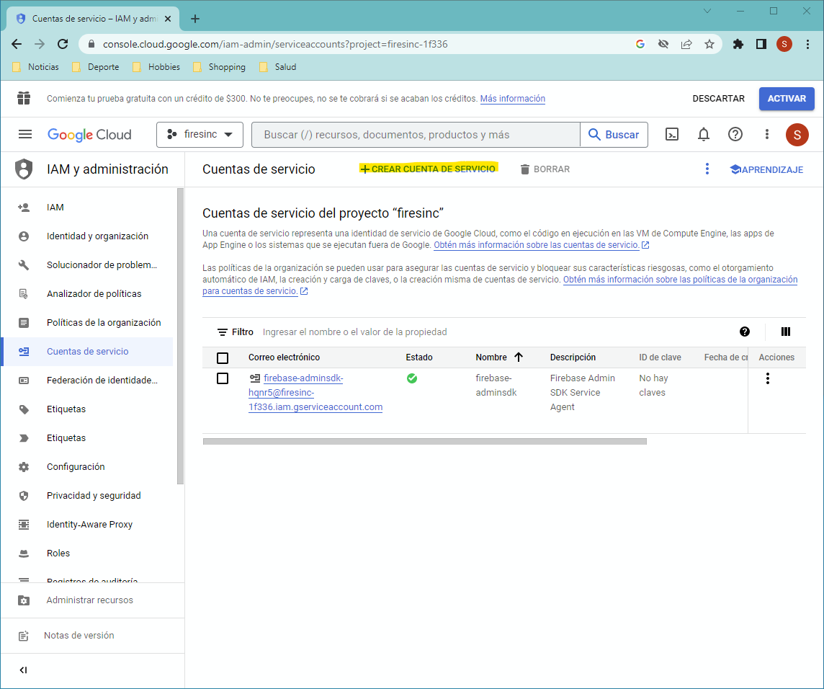824x689 pixels.
Task: Click the filter help icon
Action: pos(745,332)
